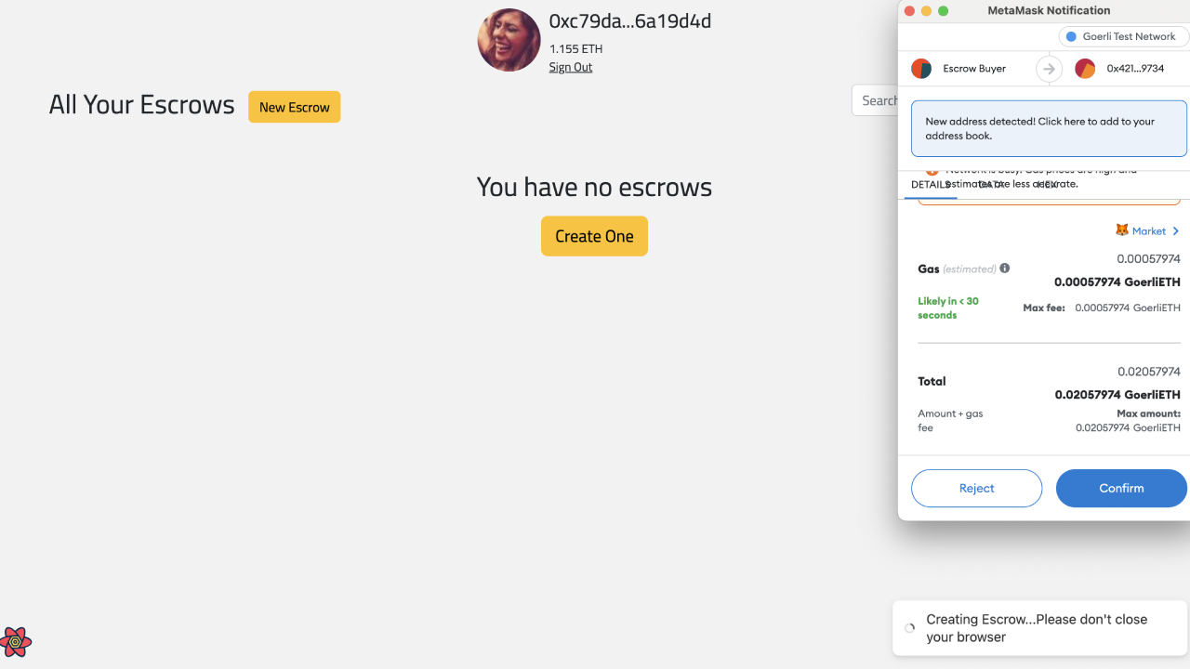
Task: Click the Sign Out link
Action: [570, 67]
